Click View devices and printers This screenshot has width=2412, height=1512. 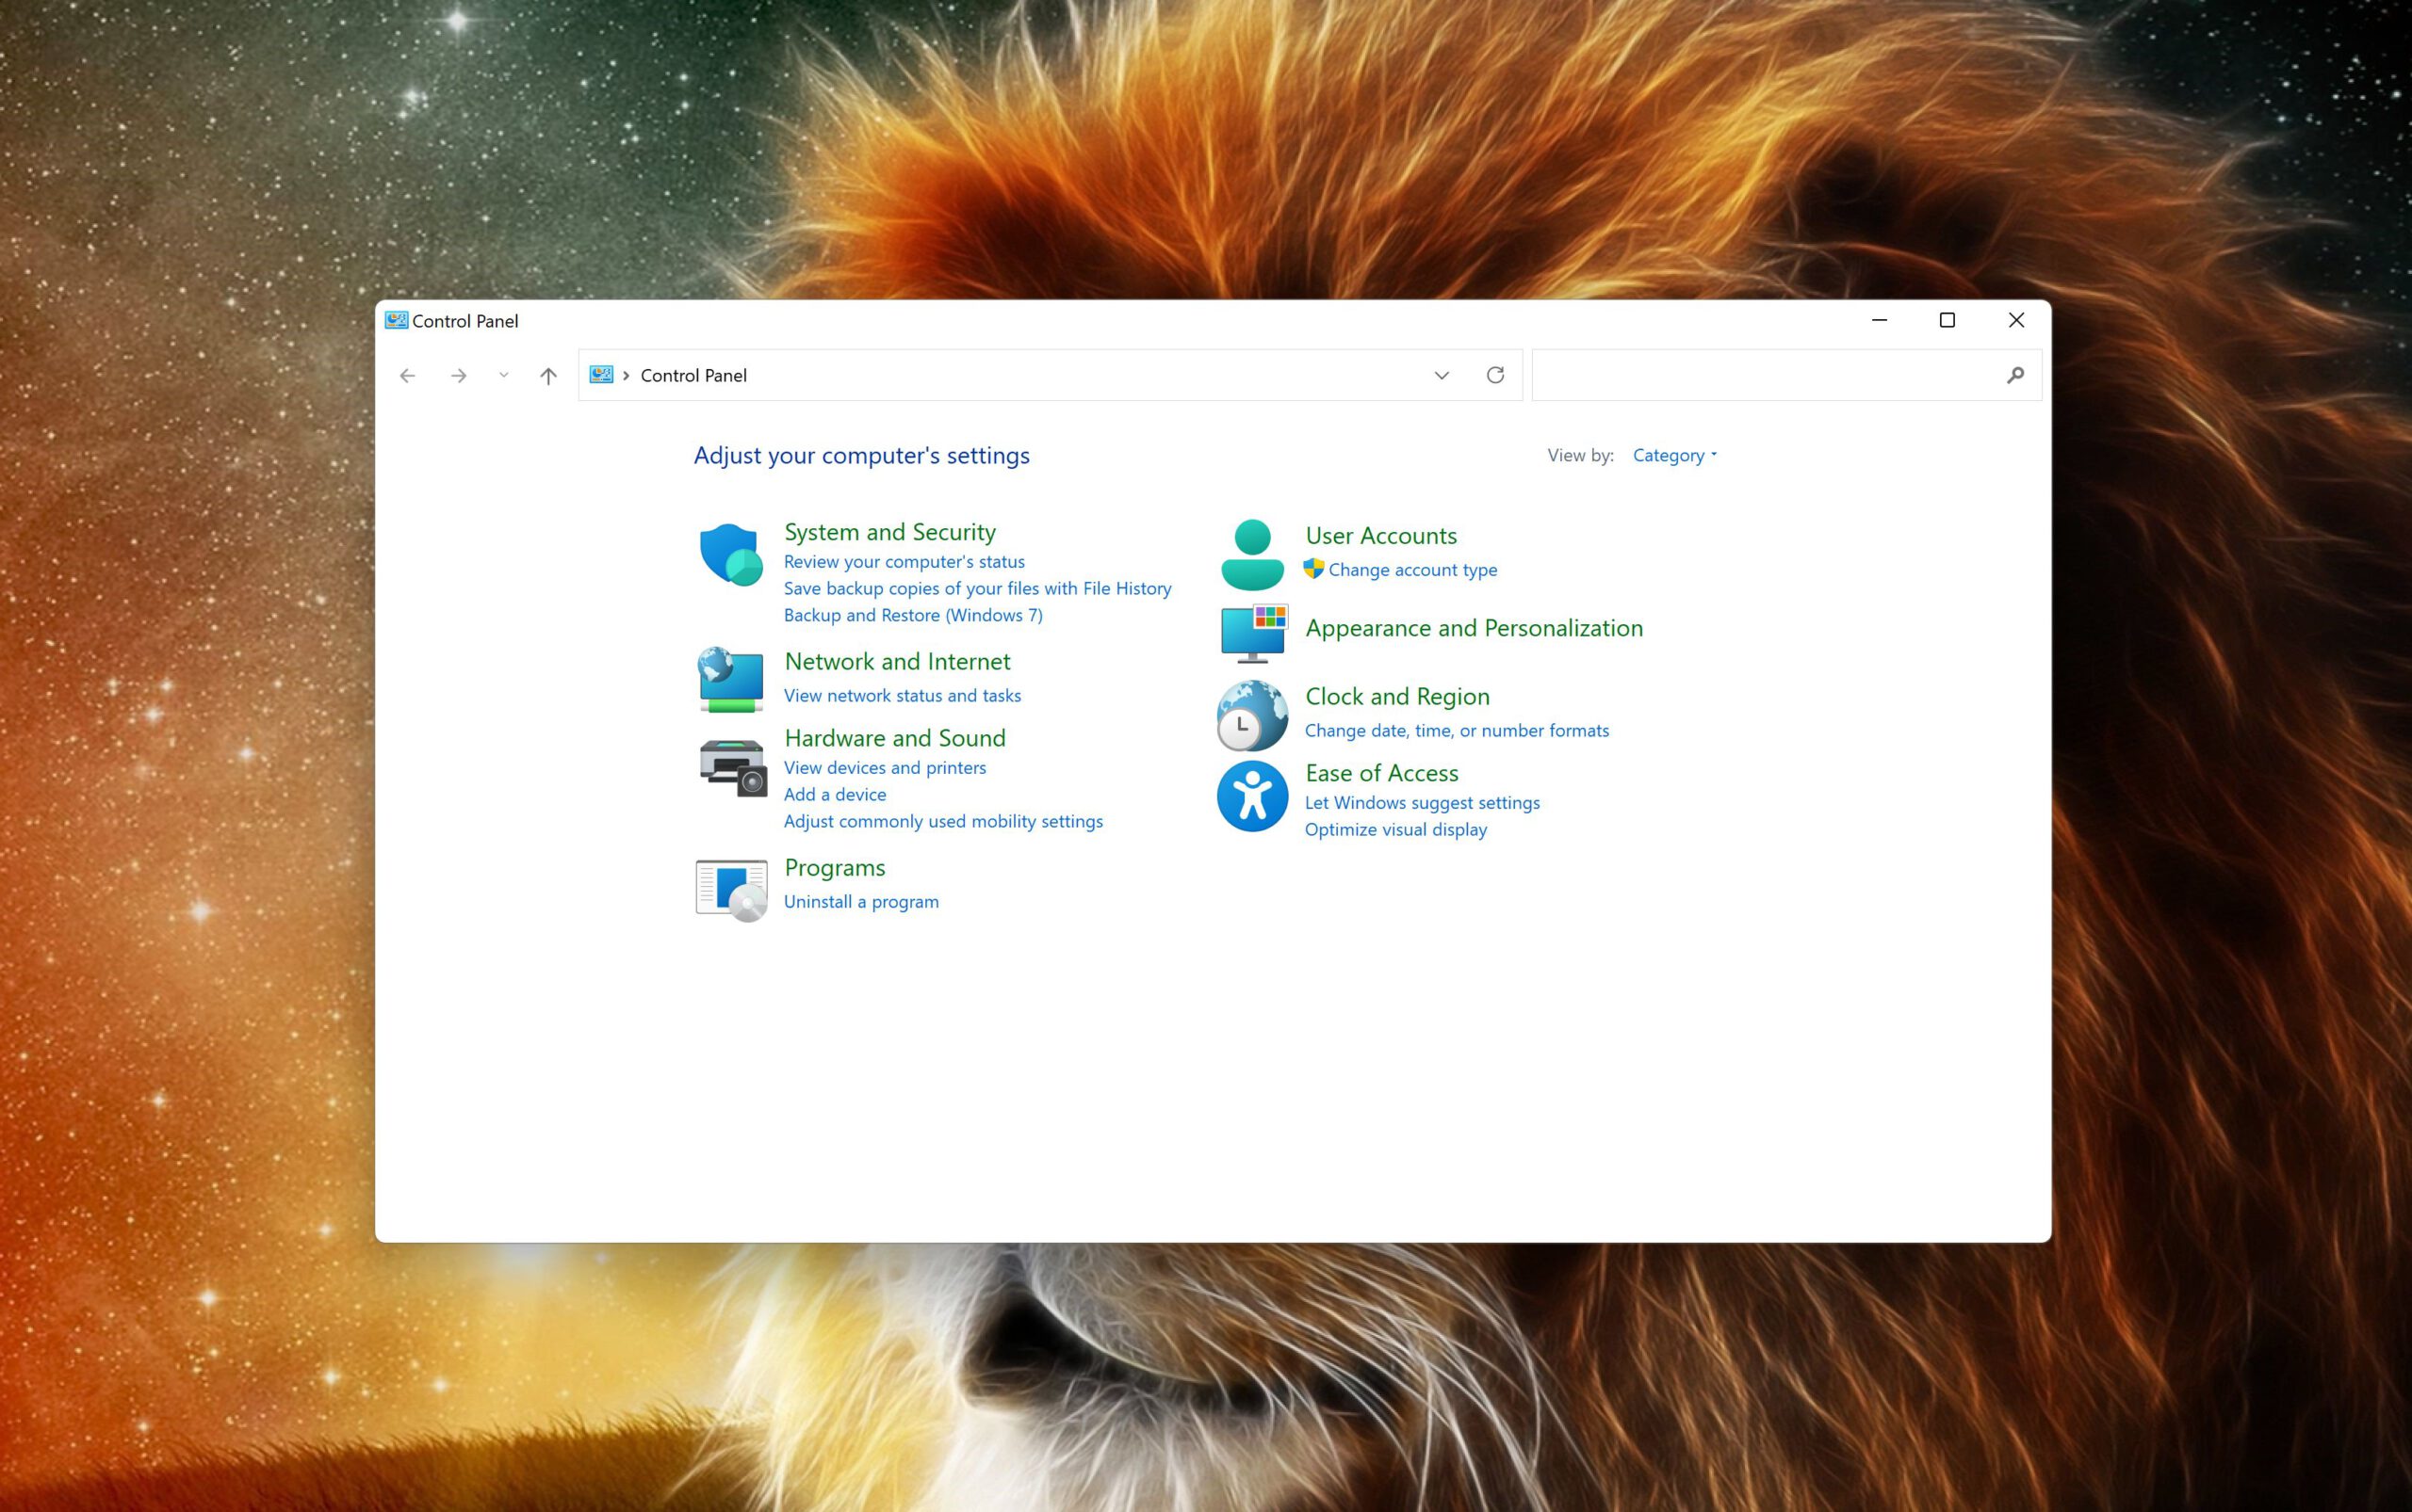point(885,768)
